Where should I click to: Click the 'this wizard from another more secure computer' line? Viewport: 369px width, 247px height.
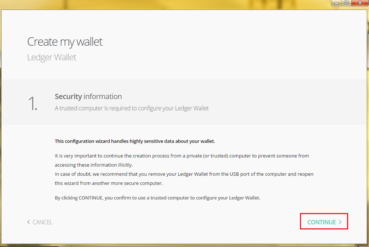(109, 183)
